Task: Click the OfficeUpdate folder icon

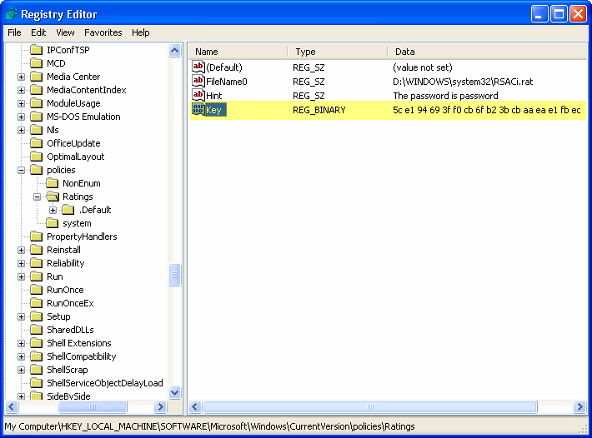Action: tap(36, 143)
